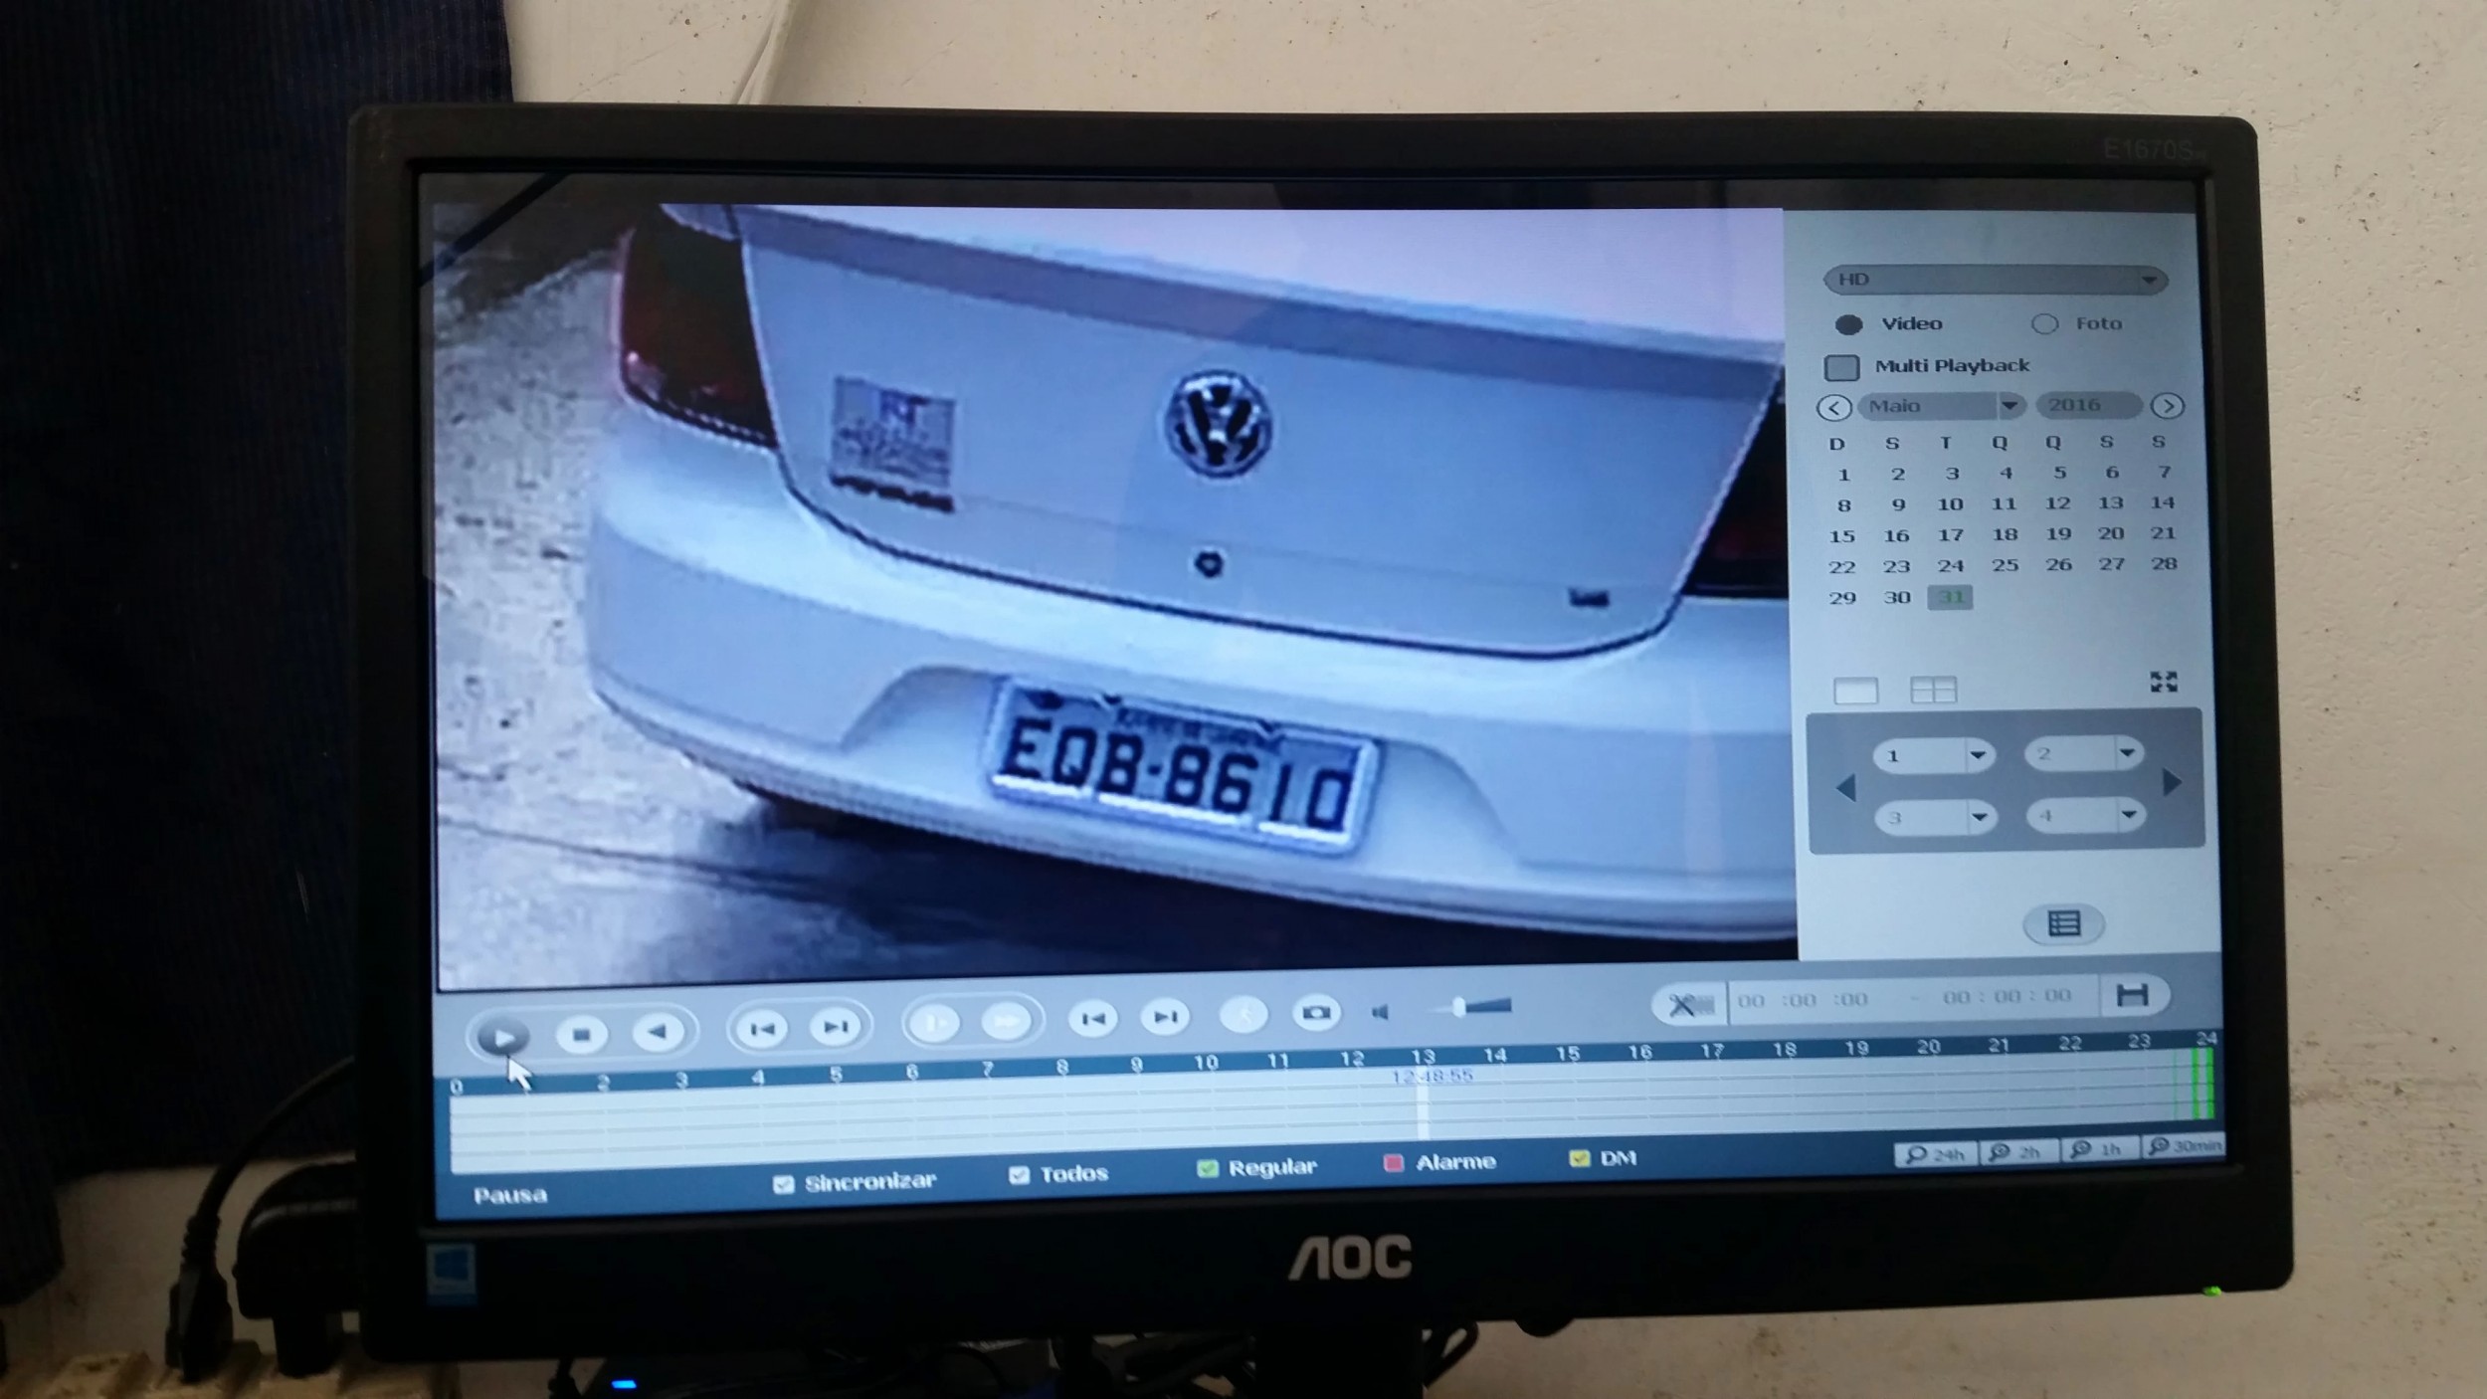Zoom timeline to 2h
Screen dimensions: 2487x1399
point(2017,1151)
